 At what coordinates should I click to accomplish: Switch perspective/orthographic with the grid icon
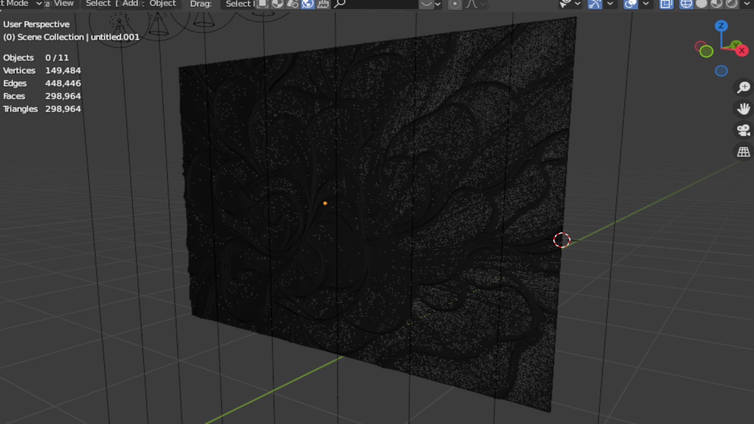pyautogui.click(x=743, y=152)
